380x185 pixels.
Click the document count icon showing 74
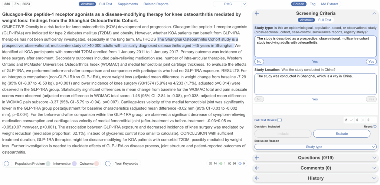[211, 163]
